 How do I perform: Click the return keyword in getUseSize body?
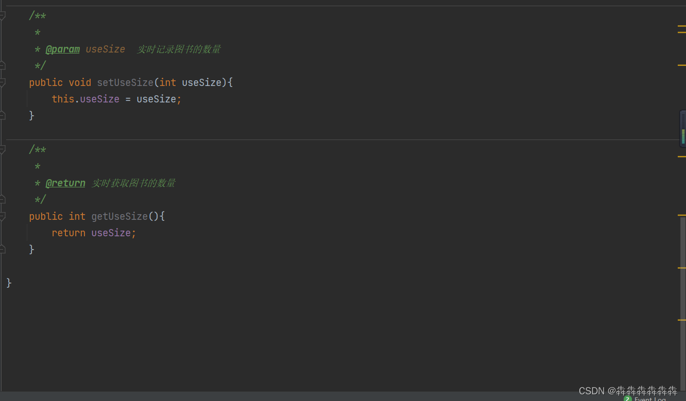[68, 233]
